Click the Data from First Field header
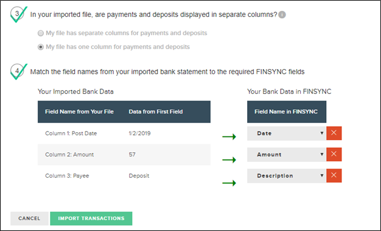Image resolution: width=381 pixels, height=231 pixels. tap(156, 112)
